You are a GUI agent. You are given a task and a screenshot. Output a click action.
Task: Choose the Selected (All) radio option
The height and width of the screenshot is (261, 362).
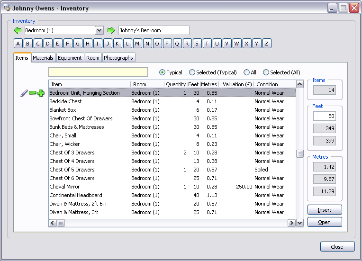pyautogui.click(x=266, y=72)
